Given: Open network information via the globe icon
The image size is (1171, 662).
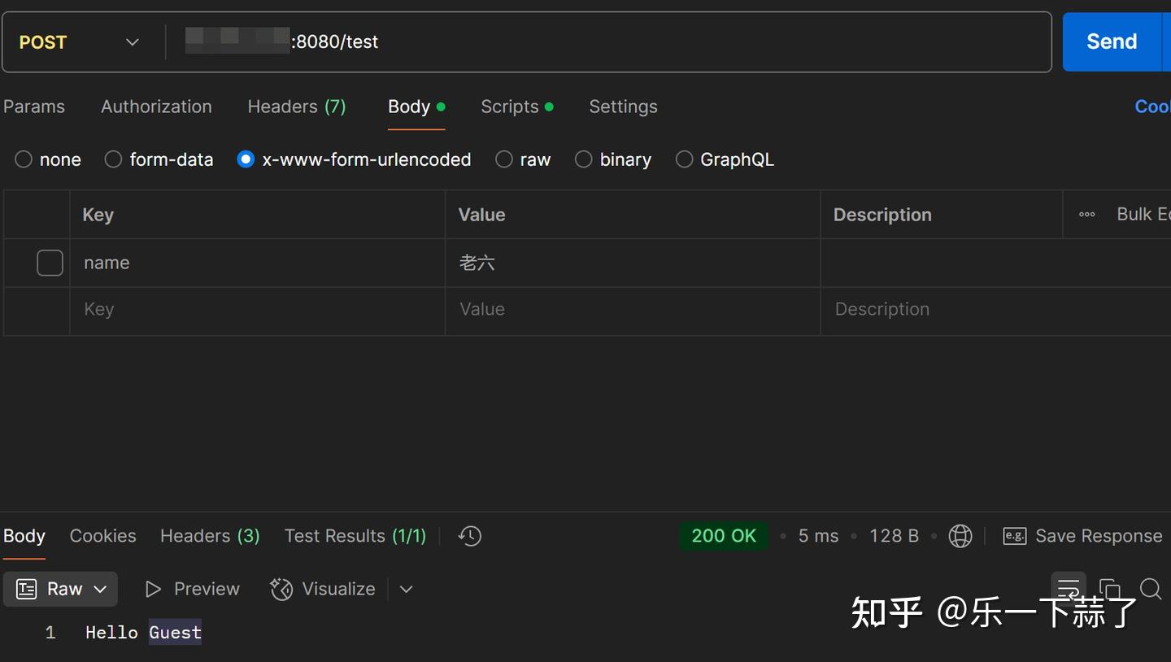Looking at the screenshot, I should pyautogui.click(x=960, y=536).
